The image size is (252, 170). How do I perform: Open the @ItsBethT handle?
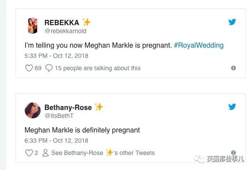(x=59, y=116)
